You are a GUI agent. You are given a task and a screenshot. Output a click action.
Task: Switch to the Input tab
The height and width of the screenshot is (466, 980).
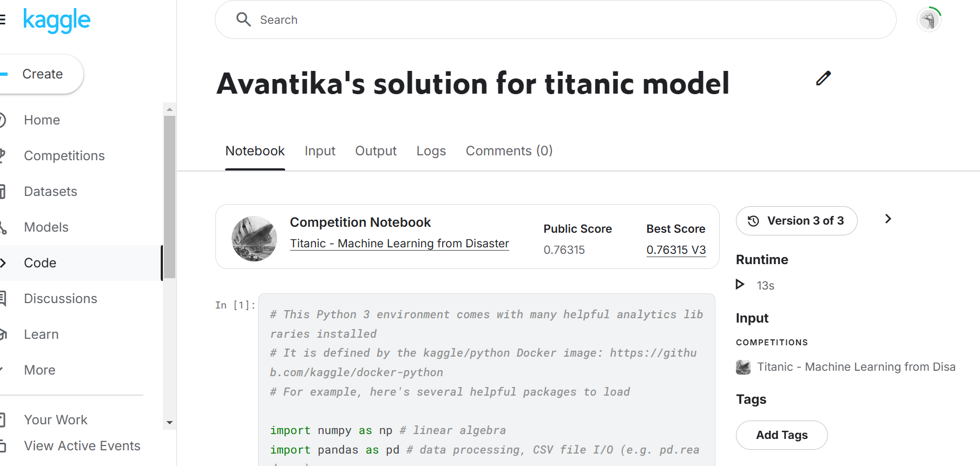click(x=320, y=151)
